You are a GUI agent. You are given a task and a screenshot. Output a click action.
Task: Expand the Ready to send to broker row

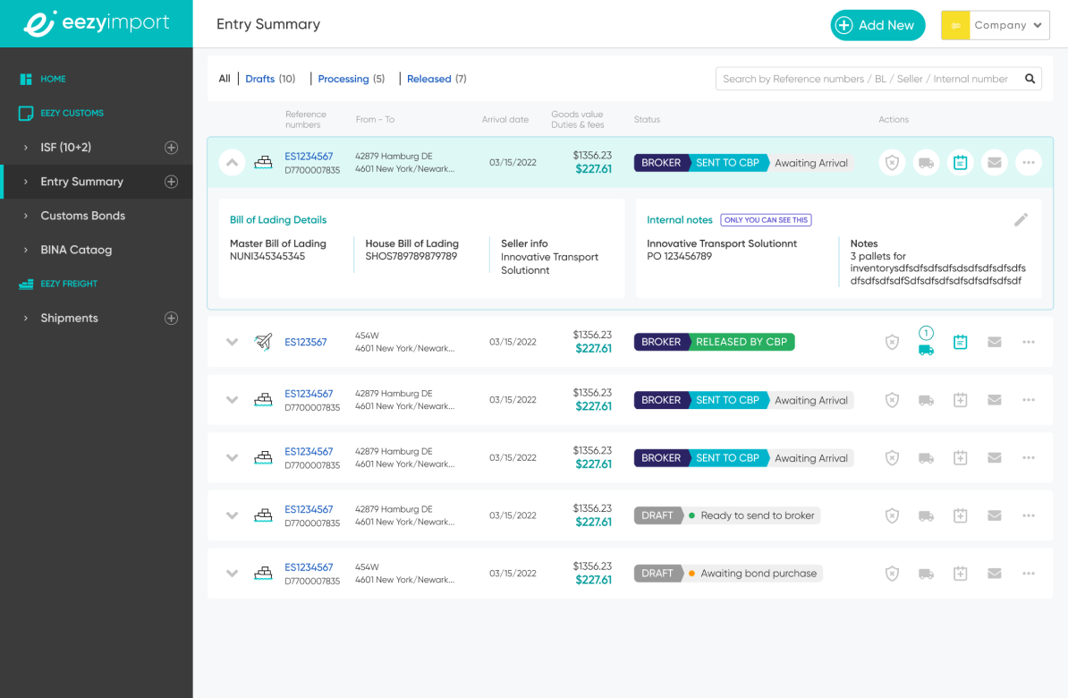coord(232,516)
